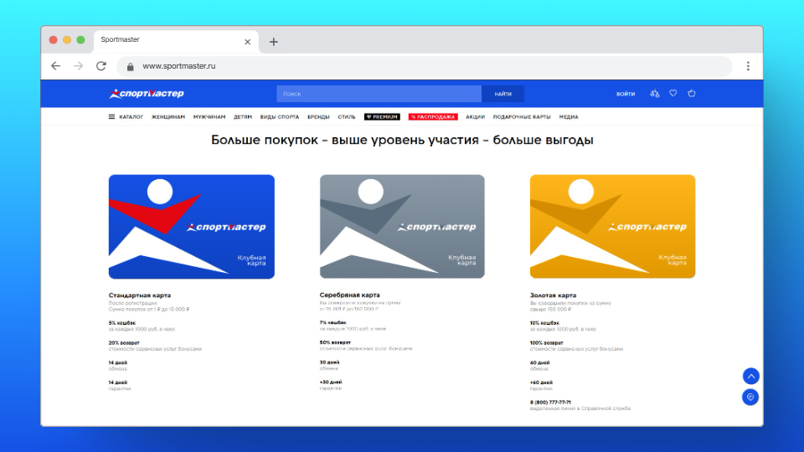Open the ВИДЫ СПОРТА menu item
This screenshot has height=452, width=804.
point(280,117)
